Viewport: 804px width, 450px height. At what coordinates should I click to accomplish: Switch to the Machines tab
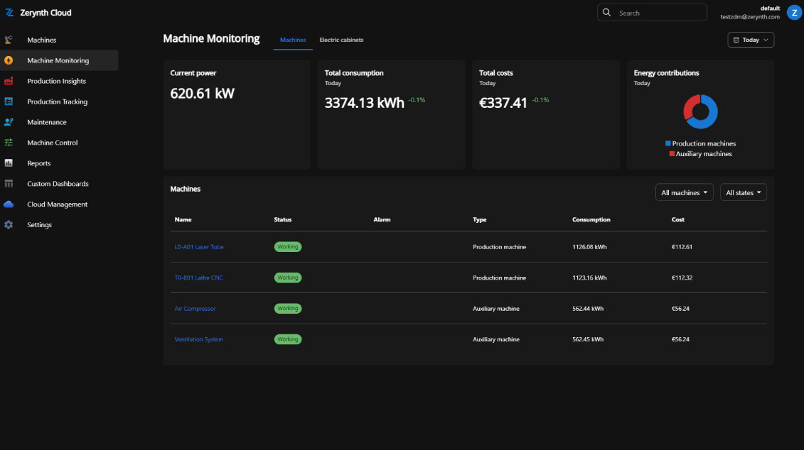(293, 40)
